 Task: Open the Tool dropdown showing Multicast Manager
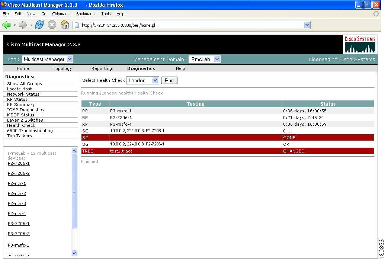(48, 59)
